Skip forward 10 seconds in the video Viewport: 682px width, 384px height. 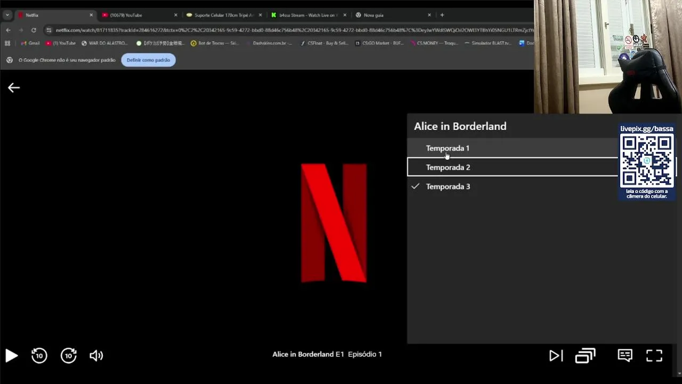point(69,356)
